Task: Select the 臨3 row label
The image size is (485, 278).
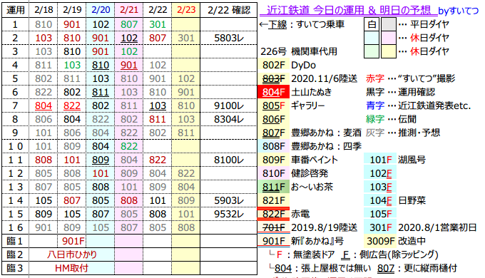Action: tap(15, 268)
